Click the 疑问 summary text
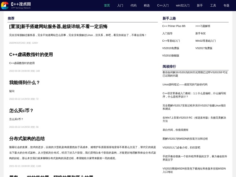Viewport: 236px width, 177px height. pyautogui.click(x=12, y=91)
